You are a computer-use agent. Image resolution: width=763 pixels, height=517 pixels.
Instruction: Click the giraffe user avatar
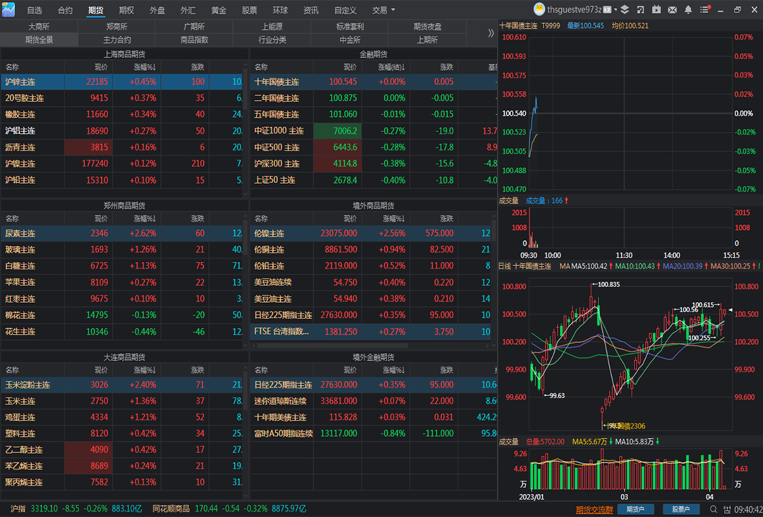click(539, 10)
